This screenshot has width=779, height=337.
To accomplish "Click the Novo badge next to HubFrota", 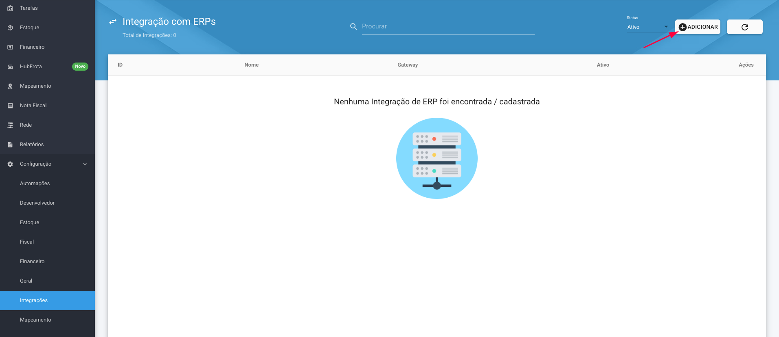I will (80, 67).
